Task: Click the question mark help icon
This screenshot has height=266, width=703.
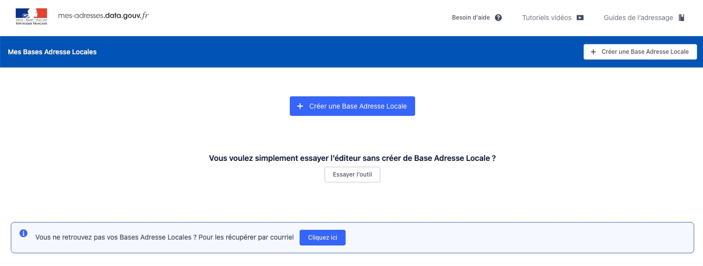Action: 498,18
